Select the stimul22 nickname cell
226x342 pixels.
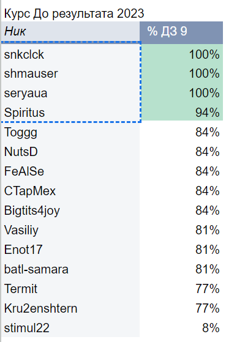click(70, 328)
